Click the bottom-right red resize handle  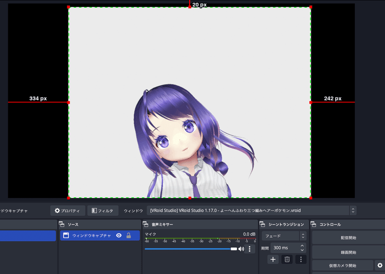(311, 198)
